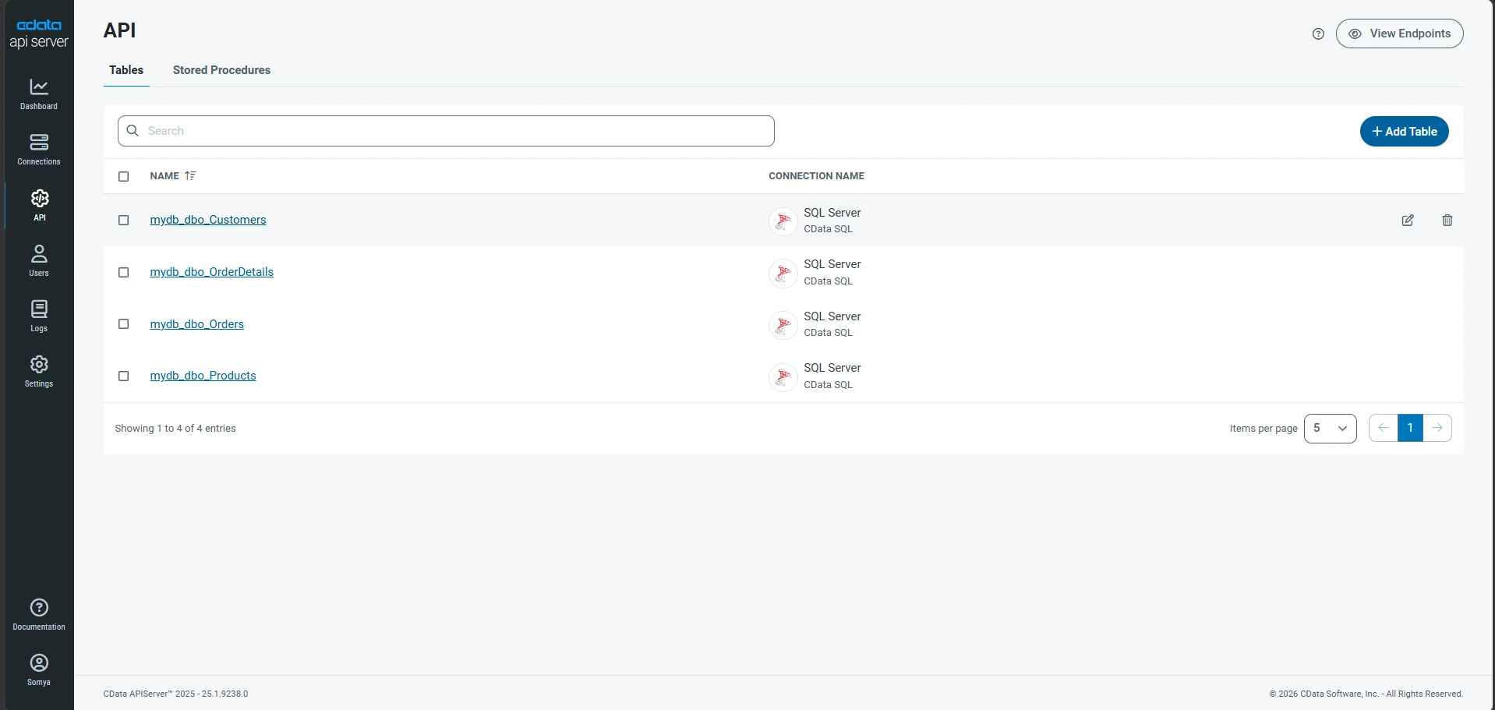
Task: Focus the table Search field
Action: [446, 131]
